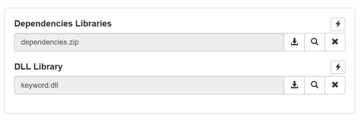This screenshot has height=120, width=360.
Task: Download the dependencies.zip file
Action: point(294,42)
